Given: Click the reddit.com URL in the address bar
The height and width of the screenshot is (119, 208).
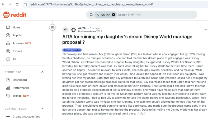Looking at the screenshot, I should point(91,4).
